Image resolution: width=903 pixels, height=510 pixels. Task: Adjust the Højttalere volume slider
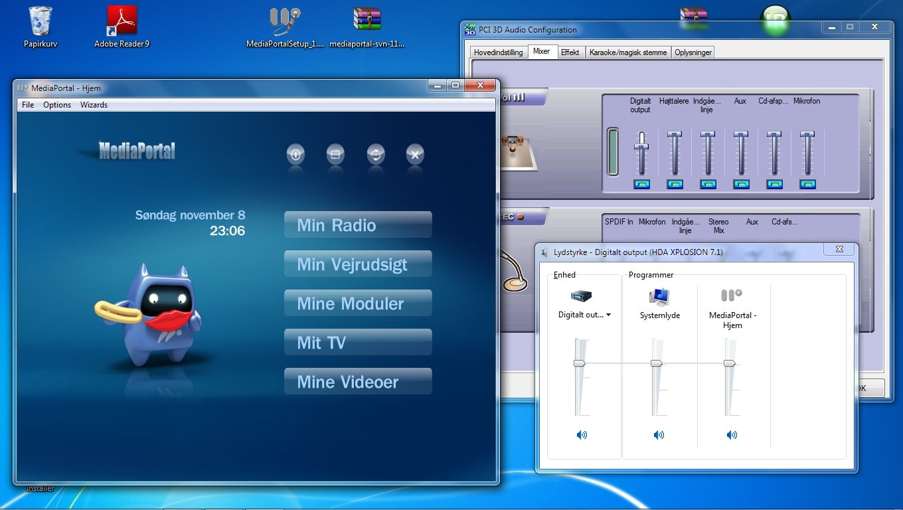point(675,135)
